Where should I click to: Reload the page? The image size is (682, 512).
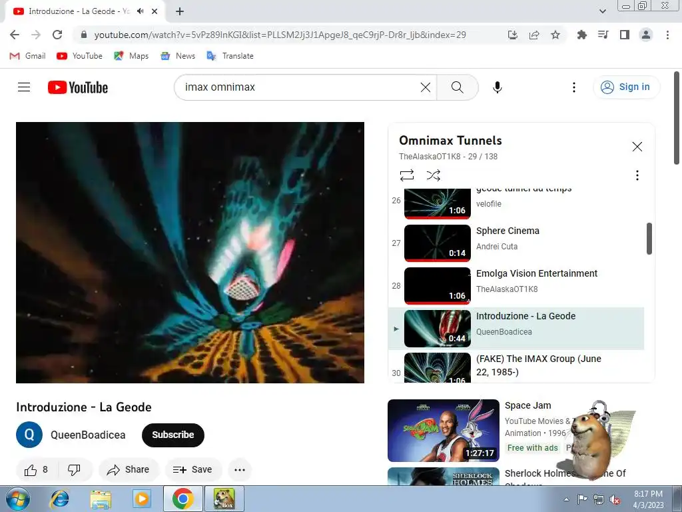pyautogui.click(x=57, y=35)
